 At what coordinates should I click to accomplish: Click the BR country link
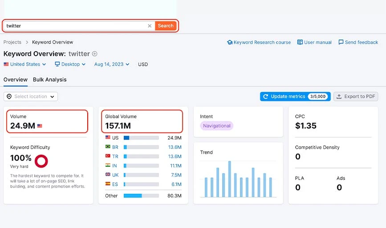click(x=115, y=147)
